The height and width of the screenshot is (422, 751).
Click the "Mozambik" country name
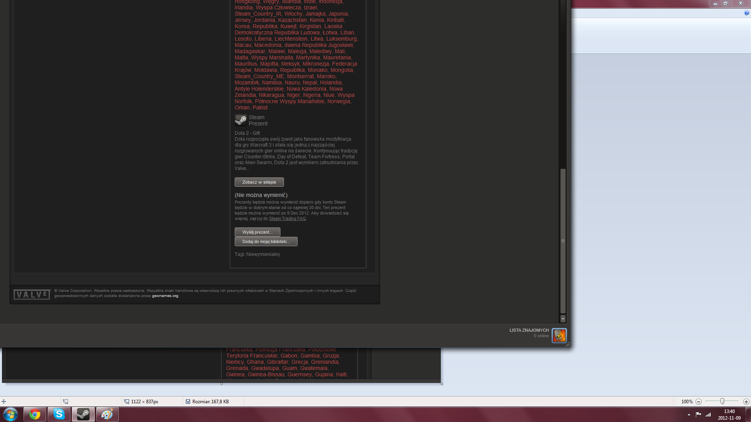[247, 83]
